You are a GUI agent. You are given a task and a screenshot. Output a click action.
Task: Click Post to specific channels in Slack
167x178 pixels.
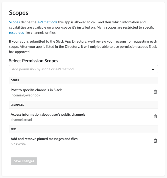[x=36, y=90]
